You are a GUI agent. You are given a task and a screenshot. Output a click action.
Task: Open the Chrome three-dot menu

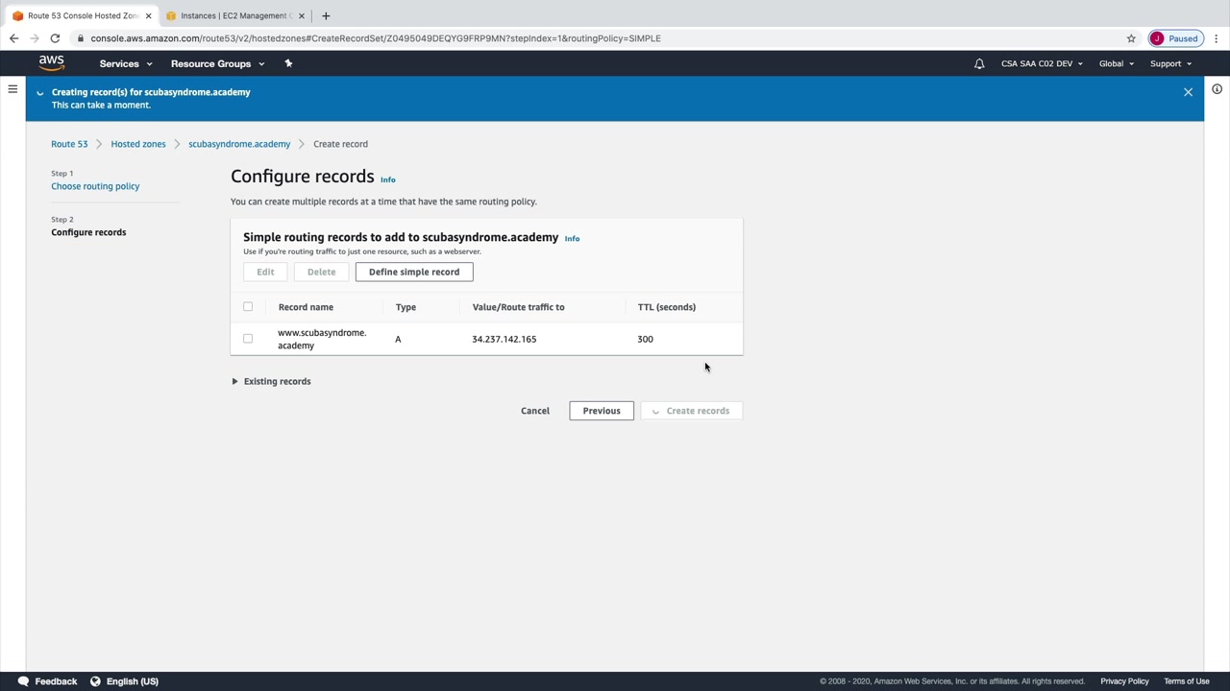click(x=1216, y=38)
